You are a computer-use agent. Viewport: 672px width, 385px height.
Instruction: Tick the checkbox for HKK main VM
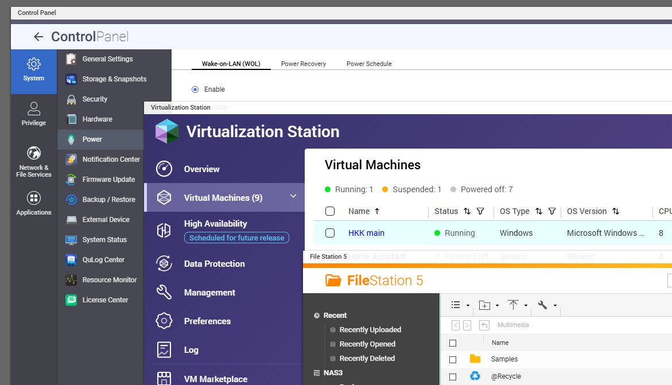[330, 233]
